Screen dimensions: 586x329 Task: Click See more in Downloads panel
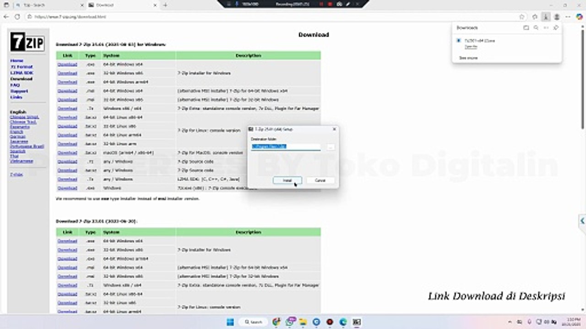[468, 58]
